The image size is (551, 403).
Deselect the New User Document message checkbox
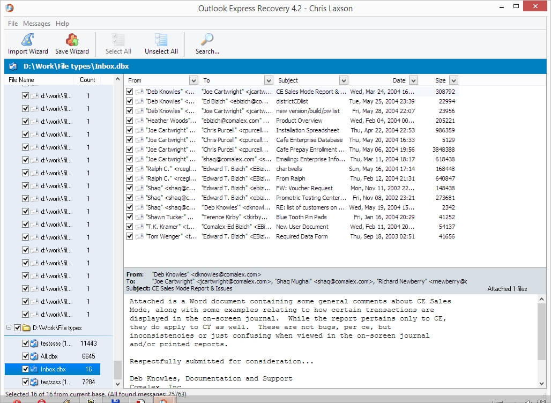(x=129, y=227)
